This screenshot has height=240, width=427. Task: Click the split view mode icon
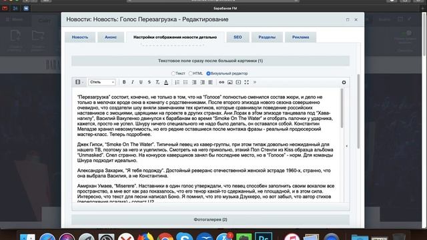pyautogui.click(x=77, y=82)
